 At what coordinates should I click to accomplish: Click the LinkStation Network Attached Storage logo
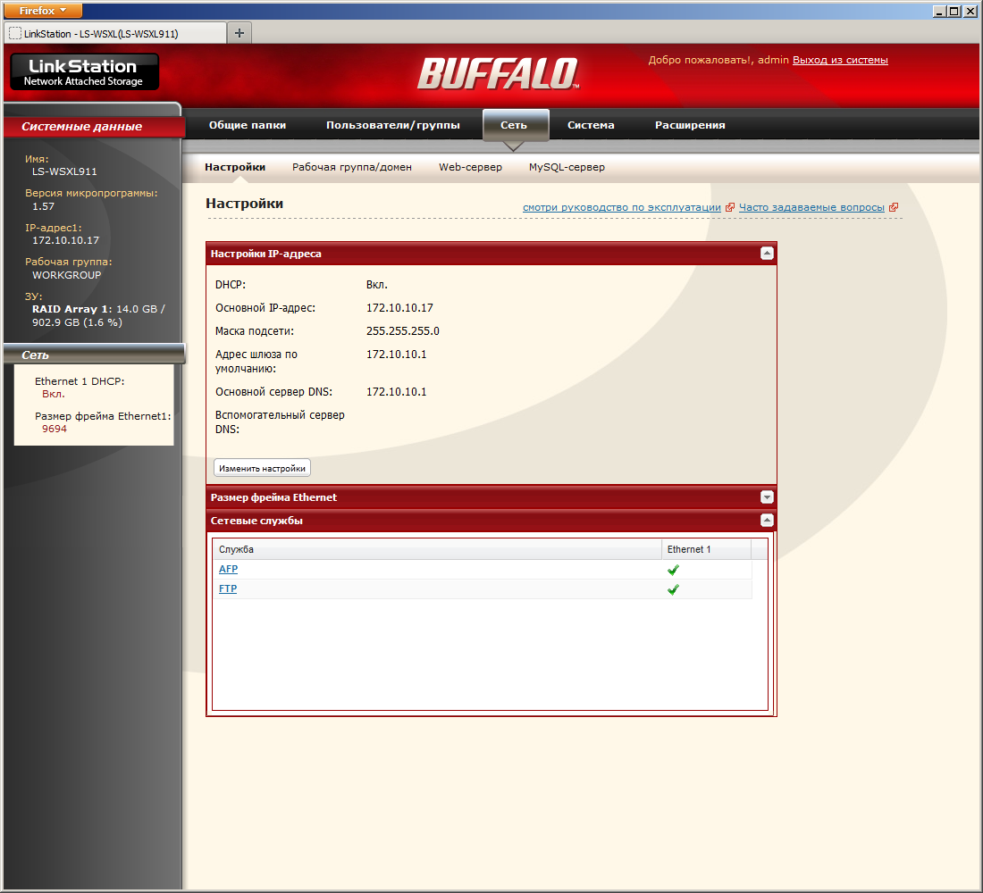[85, 71]
